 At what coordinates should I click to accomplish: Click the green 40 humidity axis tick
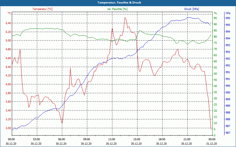(x=215, y=86)
